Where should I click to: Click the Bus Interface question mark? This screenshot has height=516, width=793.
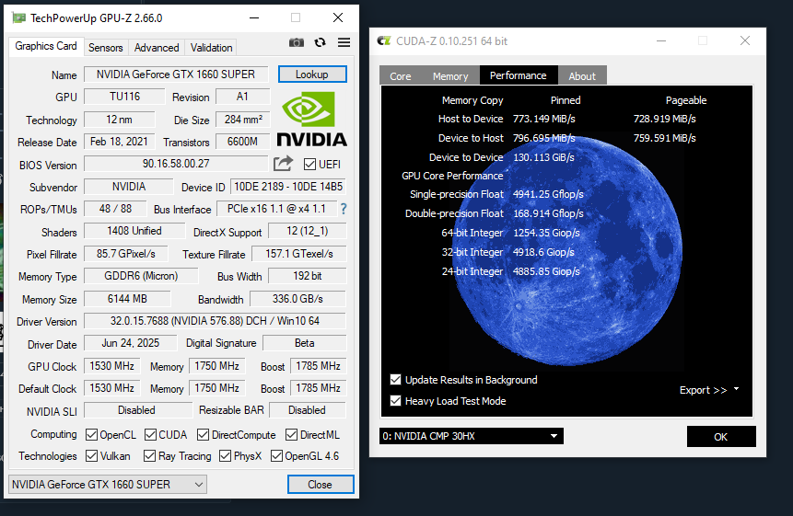pos(344,209)
